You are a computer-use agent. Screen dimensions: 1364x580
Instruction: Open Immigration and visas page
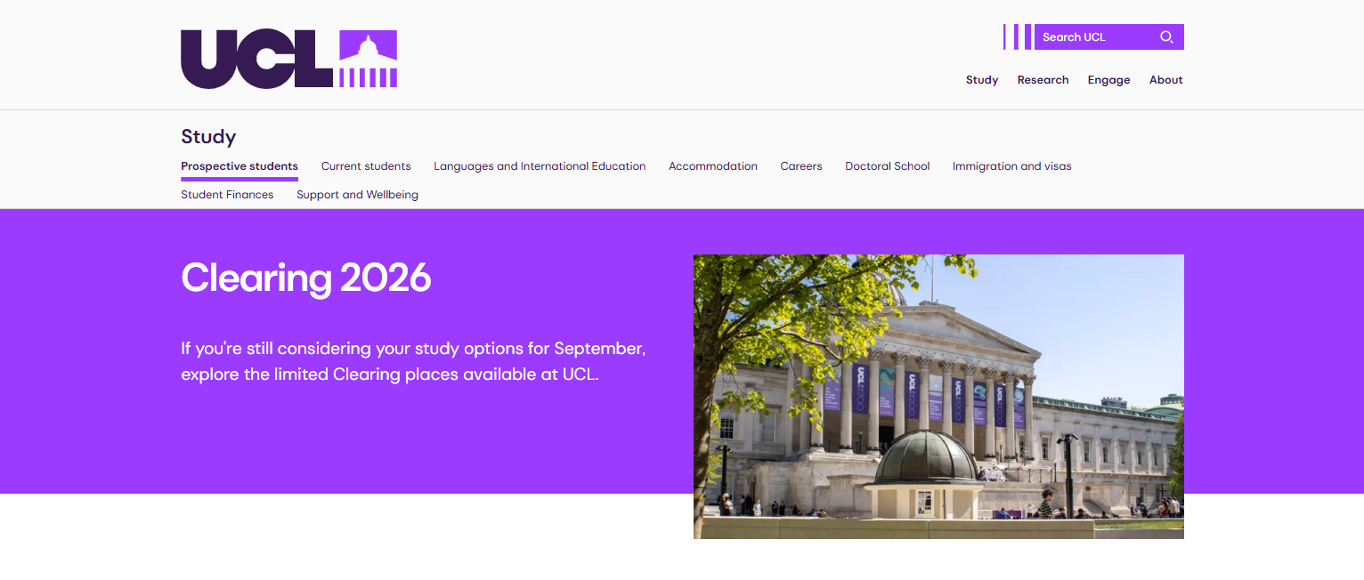coord(1012,166)
